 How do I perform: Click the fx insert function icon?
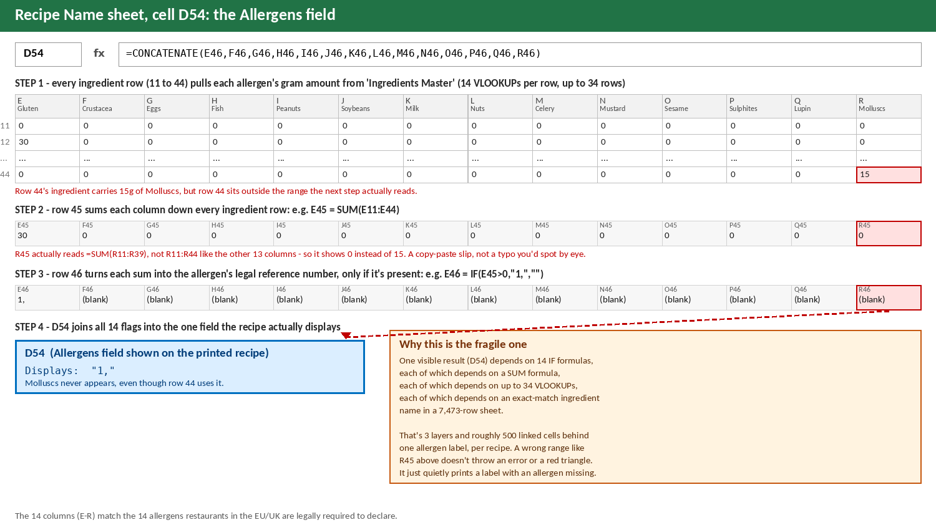(x=99, y=54)
